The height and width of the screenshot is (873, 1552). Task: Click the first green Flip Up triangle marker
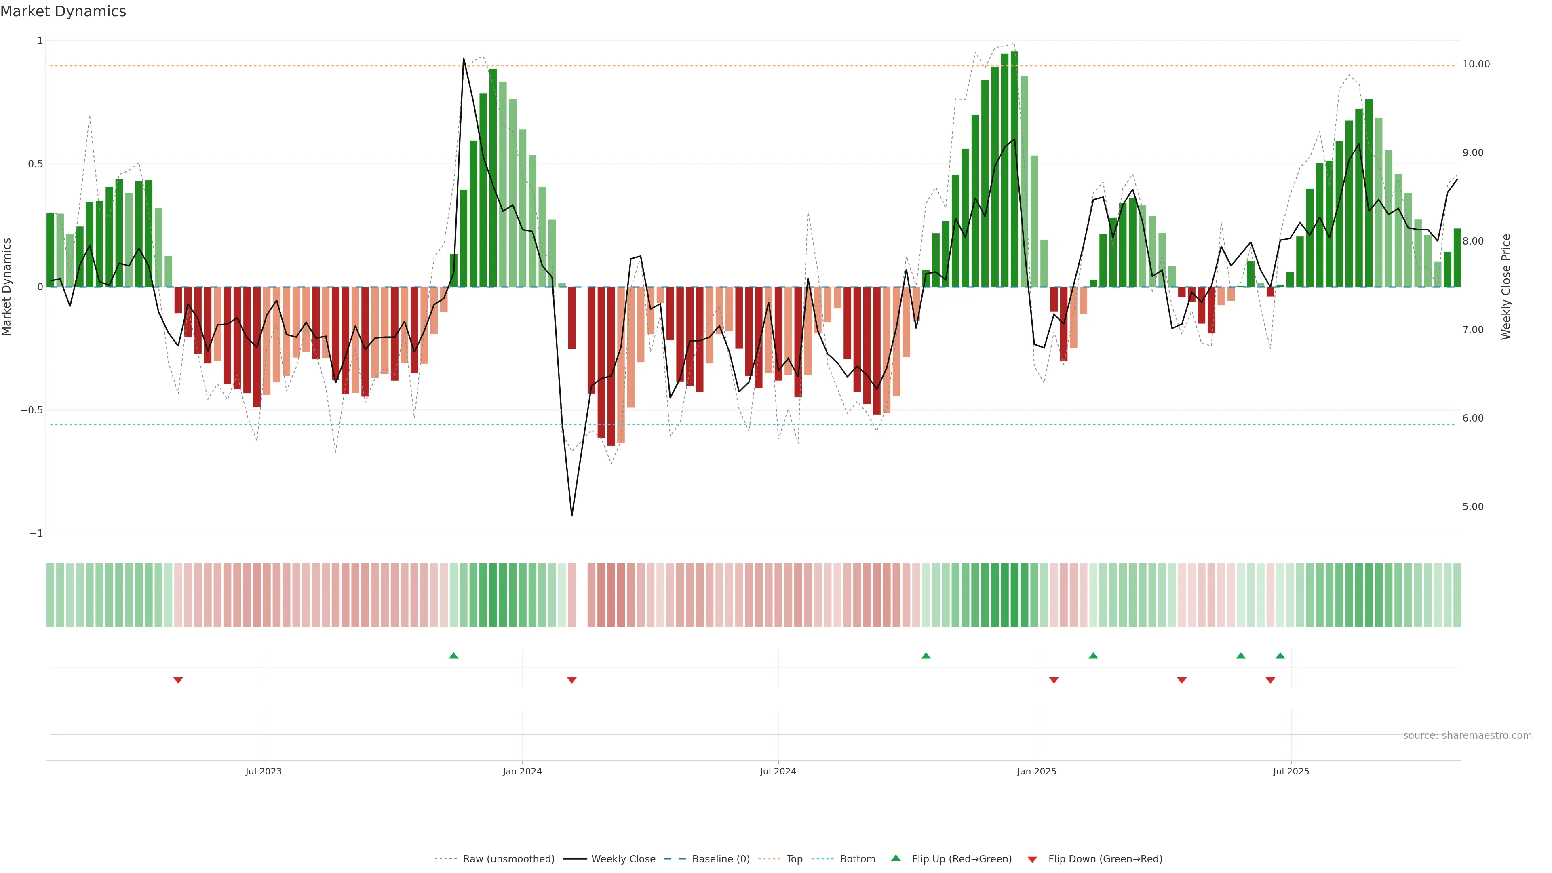(453, 656)
